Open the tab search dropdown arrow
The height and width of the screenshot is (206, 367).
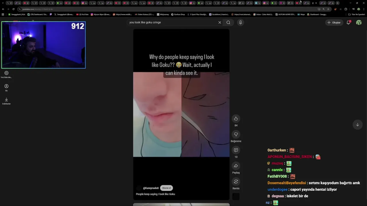(3, 3)
